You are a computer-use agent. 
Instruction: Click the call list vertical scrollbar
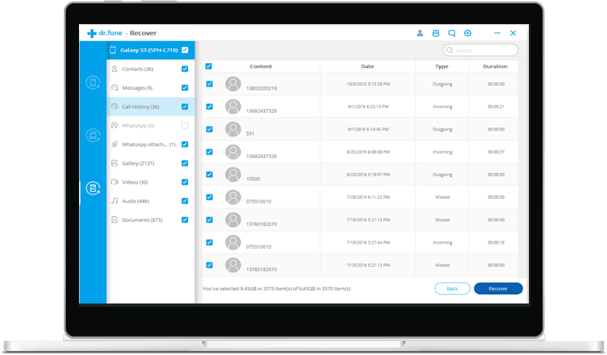click(x=523, y=169)
